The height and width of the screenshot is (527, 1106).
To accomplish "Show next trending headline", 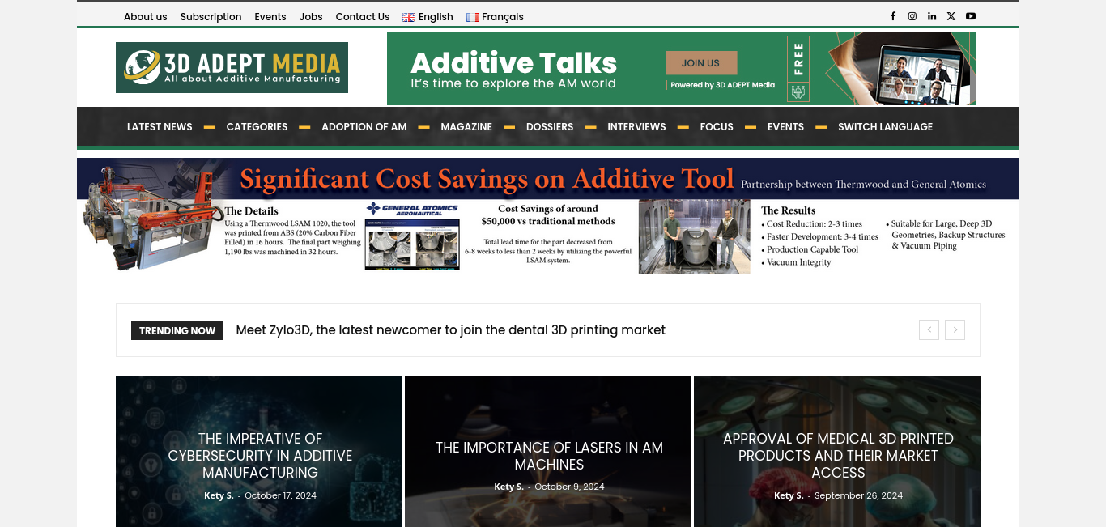I will pos(955,329).
